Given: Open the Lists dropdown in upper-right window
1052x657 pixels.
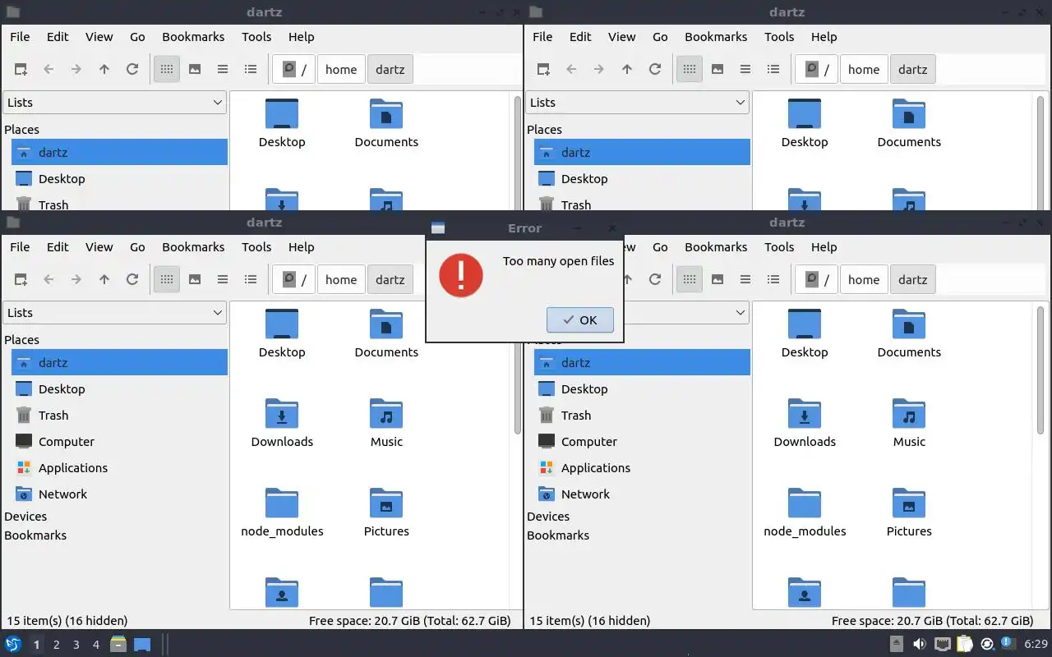Looking at the screenshot, I should (638, 103).
